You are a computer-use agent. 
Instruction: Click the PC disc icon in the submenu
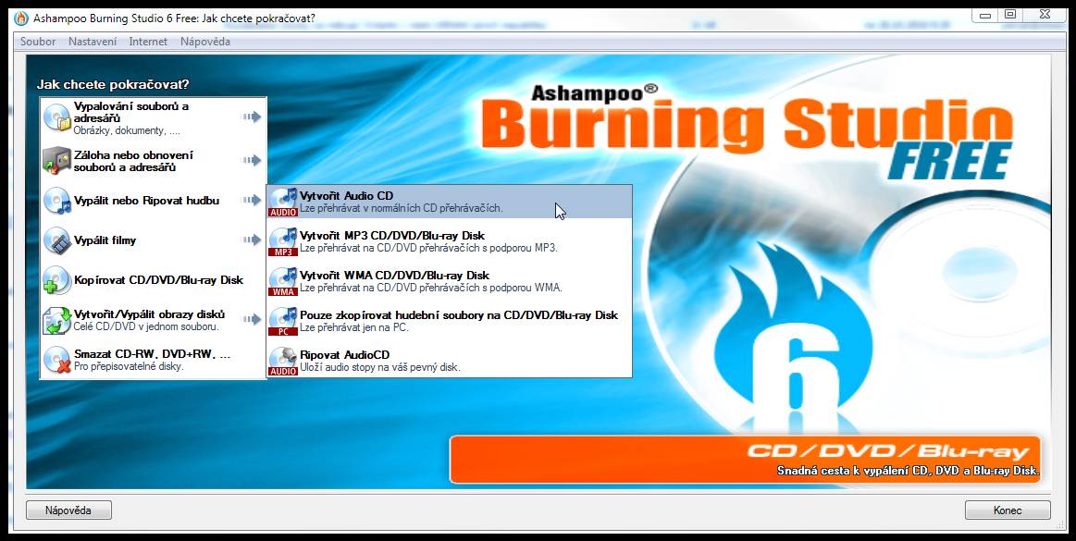283,321
